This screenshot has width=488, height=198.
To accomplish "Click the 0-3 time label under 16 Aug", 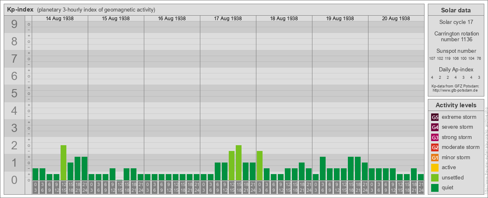I will pos(148,188).
